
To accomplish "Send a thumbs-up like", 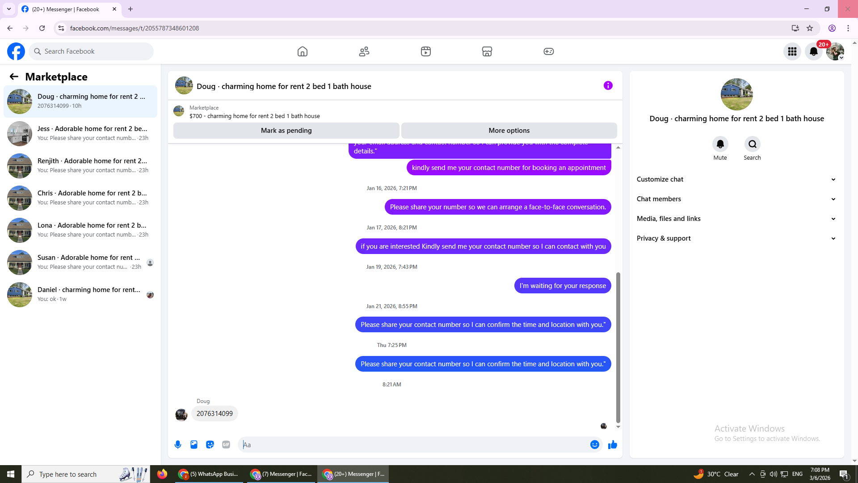I will pos(613,445).
